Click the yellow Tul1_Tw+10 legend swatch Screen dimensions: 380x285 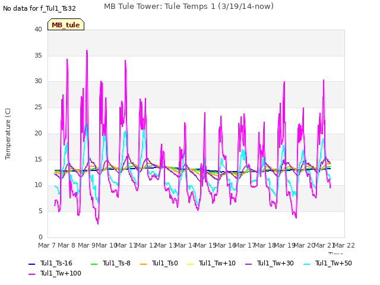(191, 264)
